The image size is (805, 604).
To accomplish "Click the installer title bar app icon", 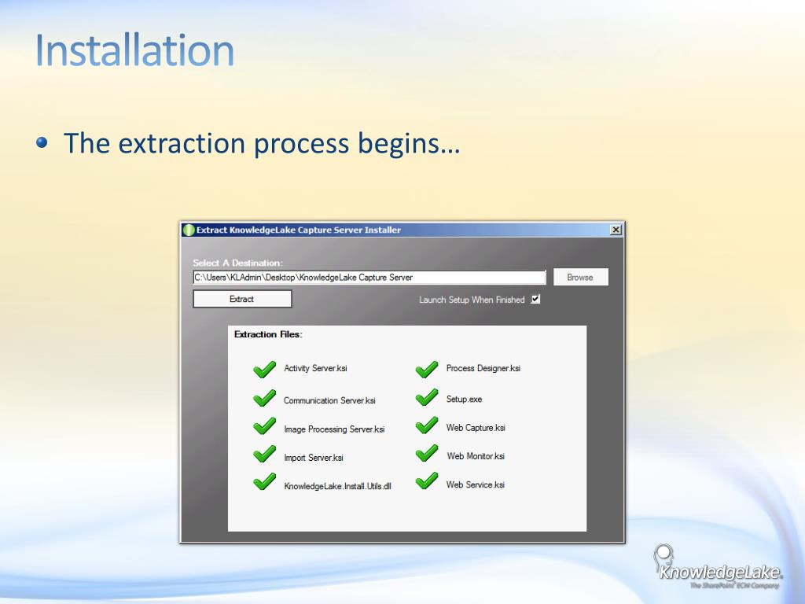I will pyautogui.click(x=189, y=230).
